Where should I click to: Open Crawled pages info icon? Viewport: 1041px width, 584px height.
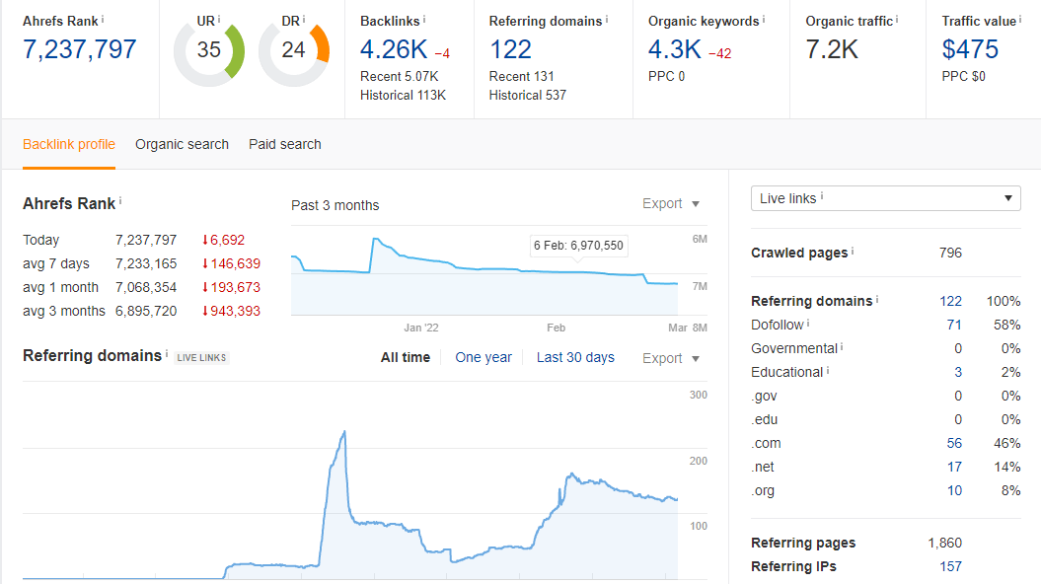pos(853,251)
